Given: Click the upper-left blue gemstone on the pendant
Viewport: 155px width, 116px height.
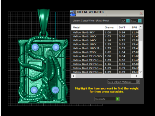Looking at the screenshot, I should click(x=35, y=47).
